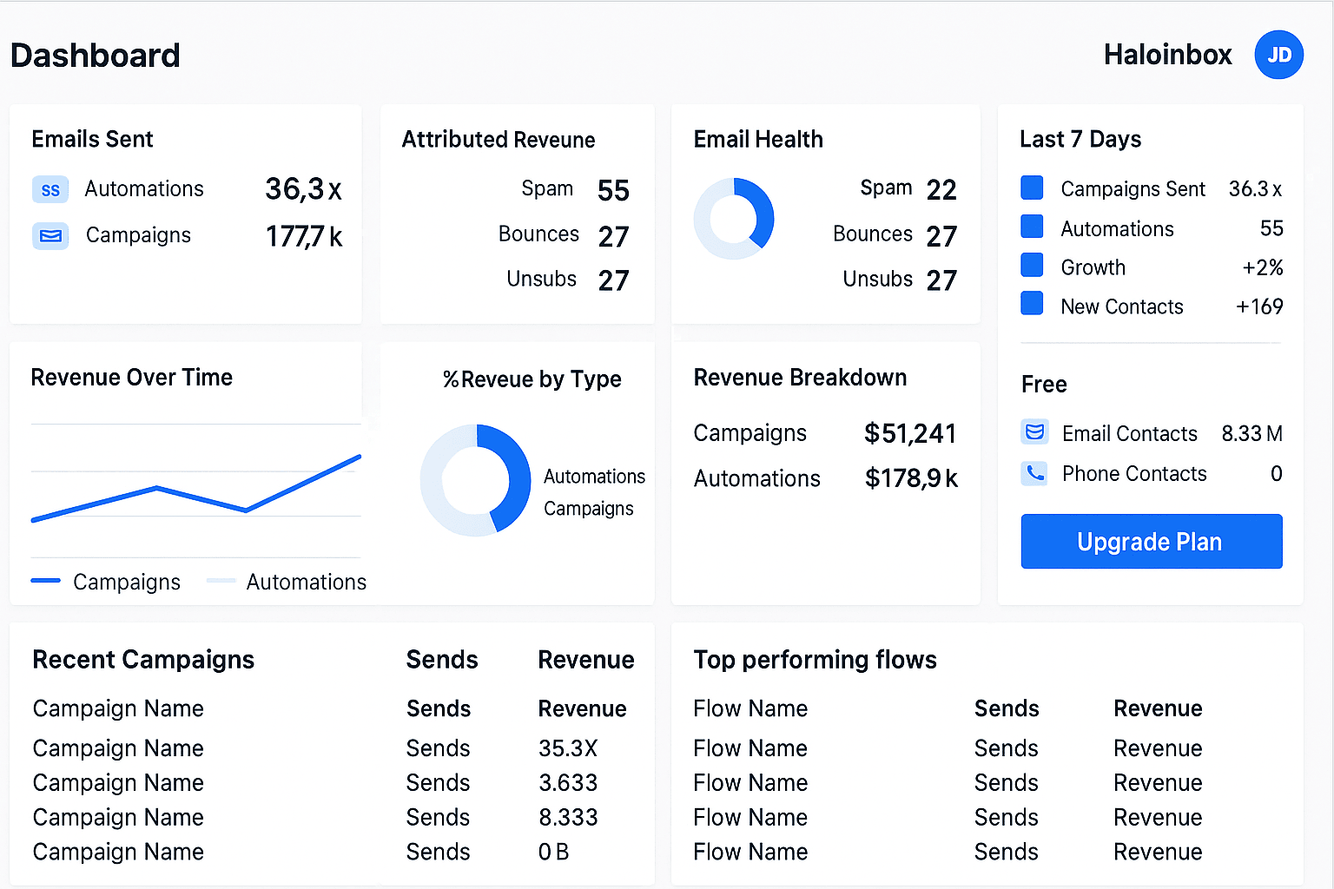Screen dimensions: 1334x889
Task: Select the campaign row with revenue 35.3X
Action: click(x=118, y=748)
